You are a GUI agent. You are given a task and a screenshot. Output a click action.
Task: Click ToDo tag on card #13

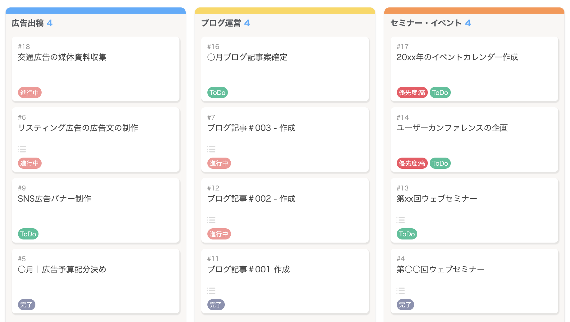click(x=407, y=234)
